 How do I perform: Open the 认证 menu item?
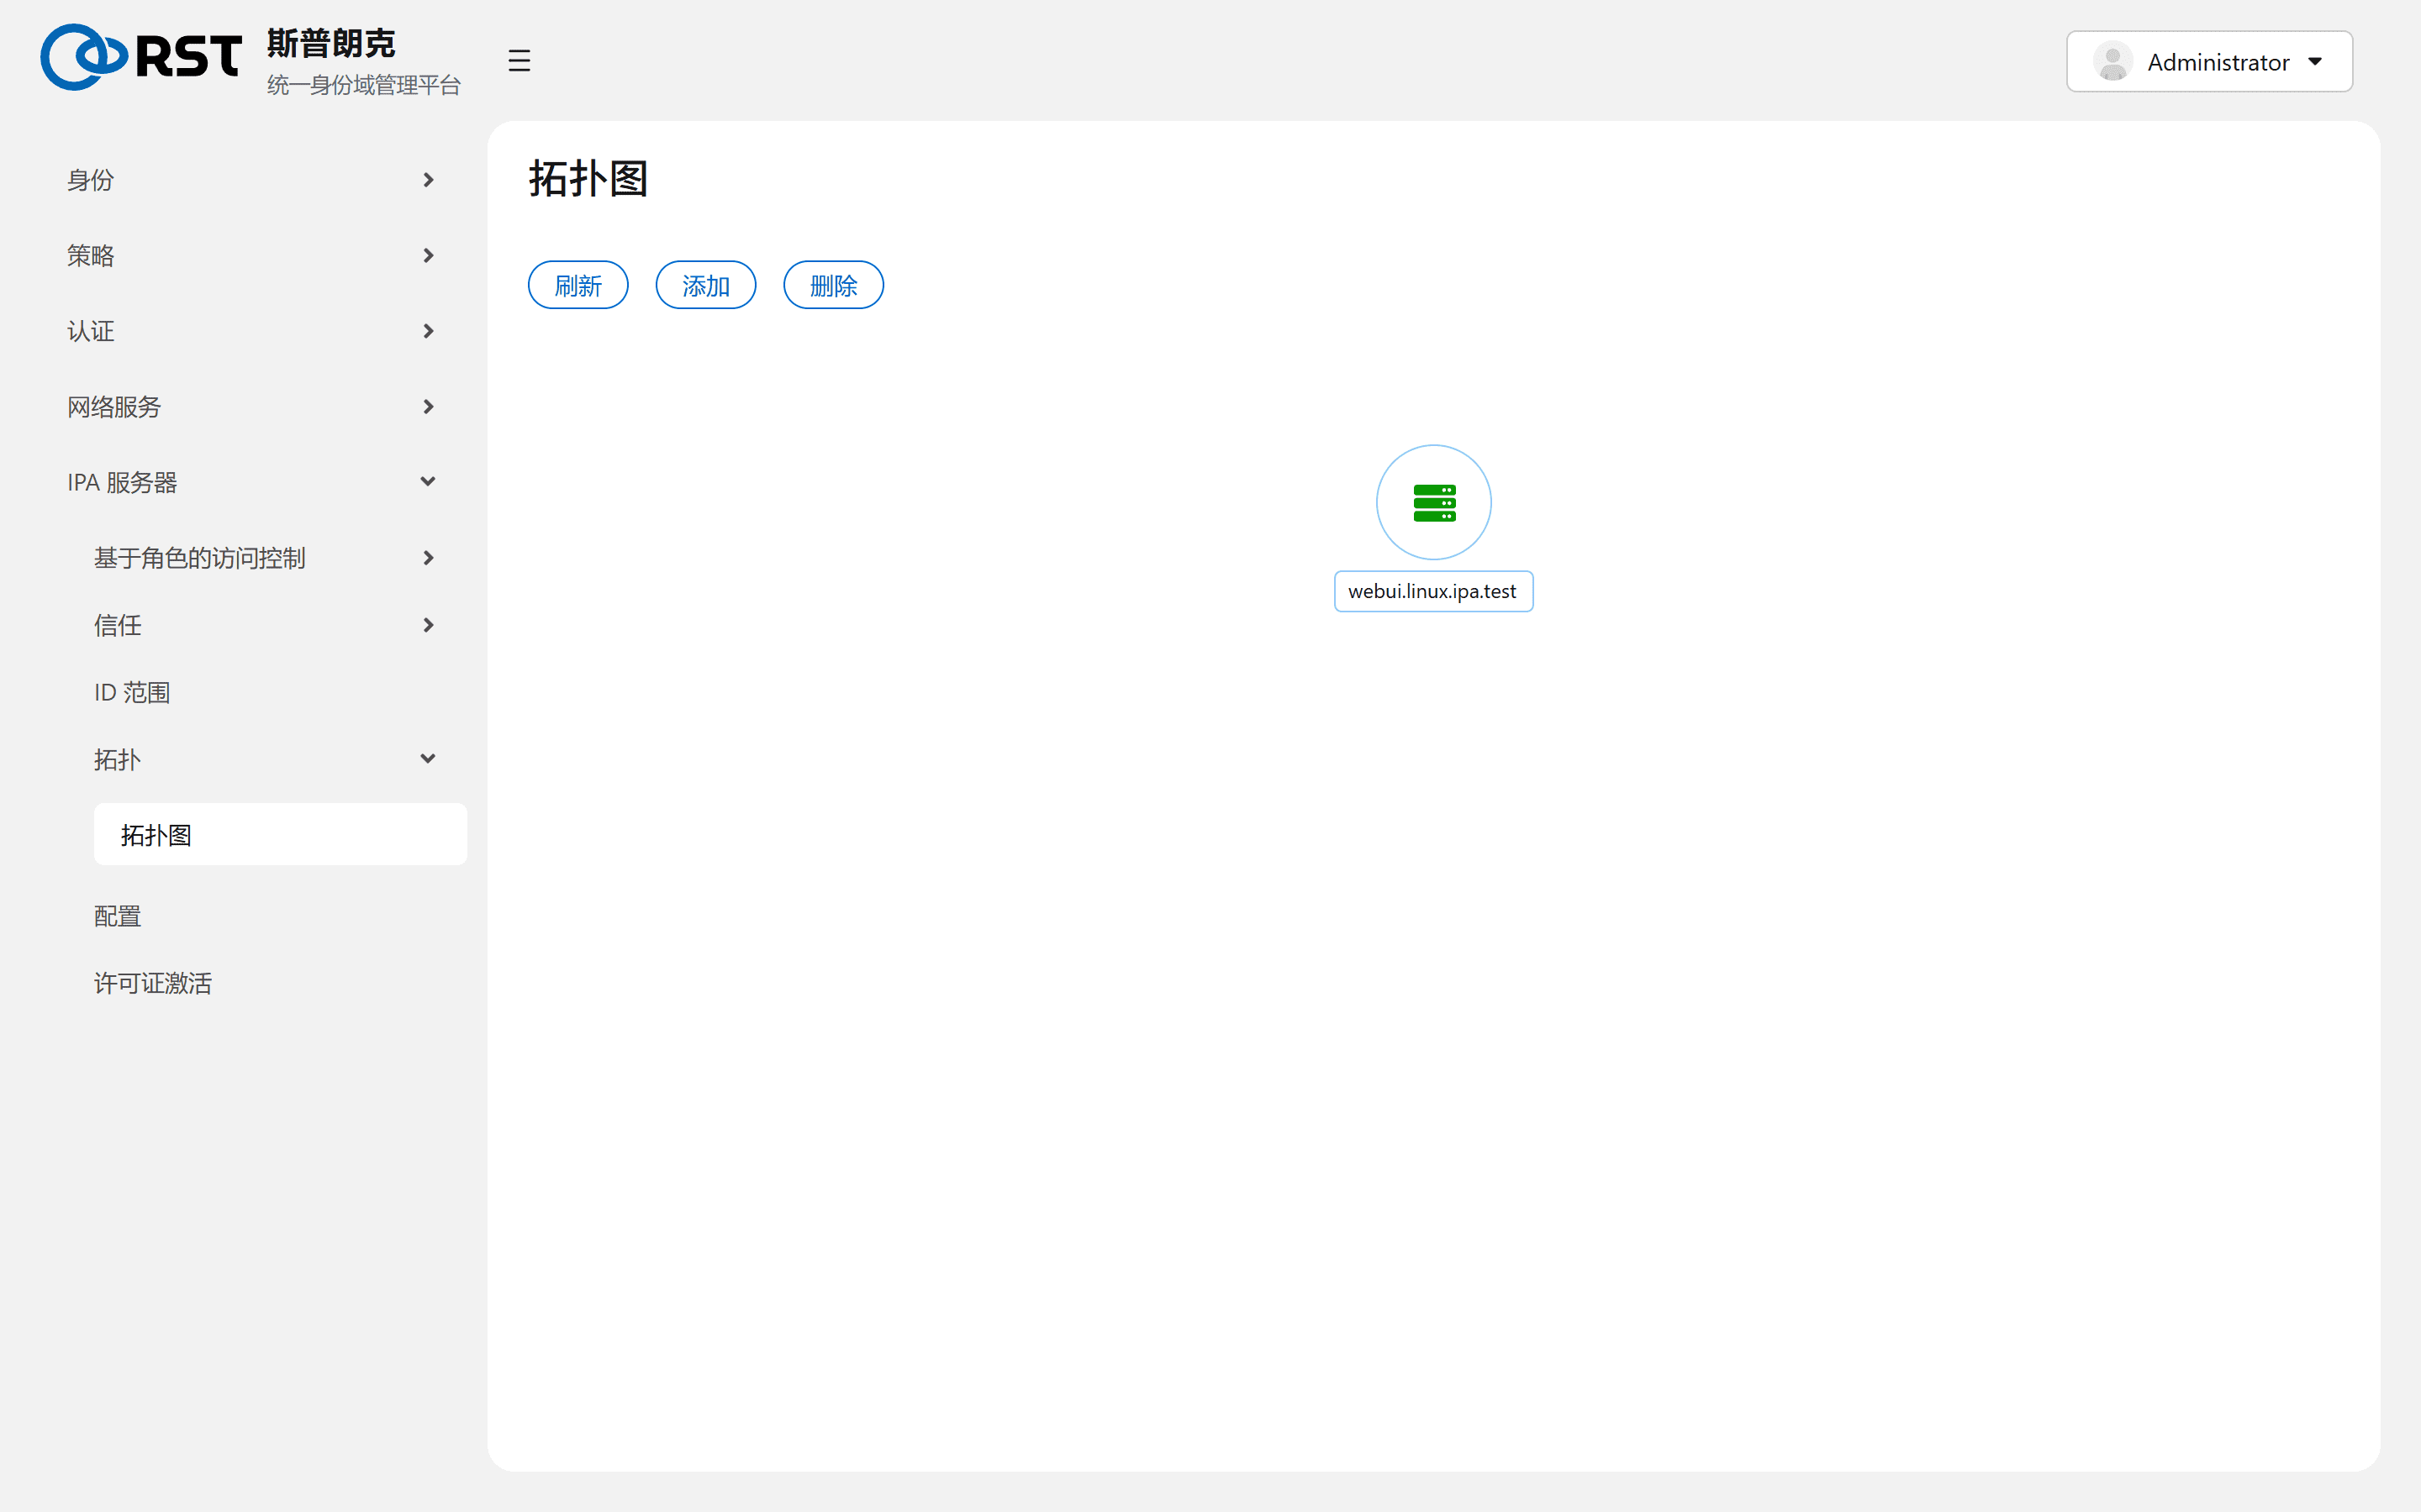tap(91, 331)
